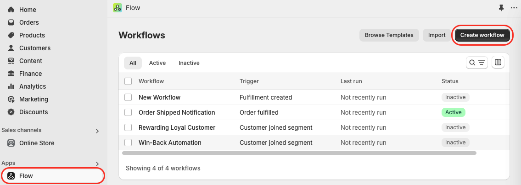Tick the select-all workflows checkbox
Screen dimensions: 521x185
(128, 81)
